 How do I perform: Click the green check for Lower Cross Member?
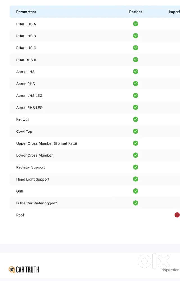pos(135,155)
